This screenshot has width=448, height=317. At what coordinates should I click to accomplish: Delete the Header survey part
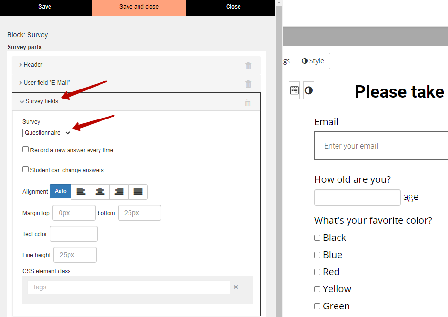coord(249,66)
